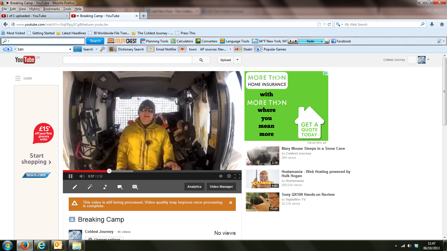This screenshot has height=251, width=447.
Task: Open the Firefox downloads arrow
Action: coord(432,24)
